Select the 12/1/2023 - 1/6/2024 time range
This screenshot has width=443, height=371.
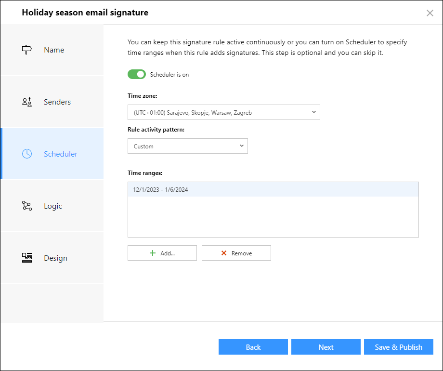click(x=273, y=189)
